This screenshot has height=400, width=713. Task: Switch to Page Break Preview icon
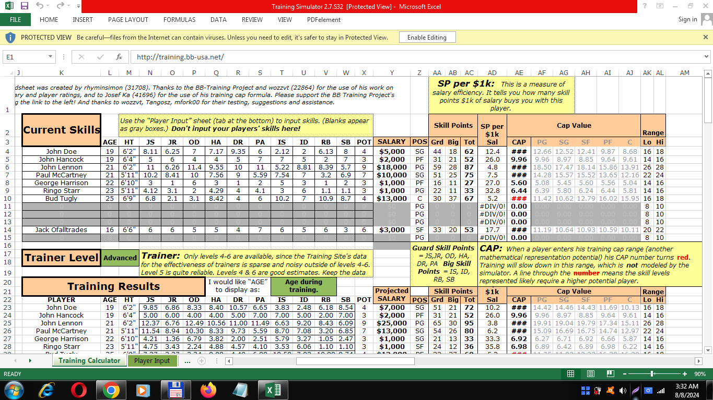610,374
